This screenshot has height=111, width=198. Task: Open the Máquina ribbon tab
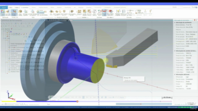click(x=81, y=7)
